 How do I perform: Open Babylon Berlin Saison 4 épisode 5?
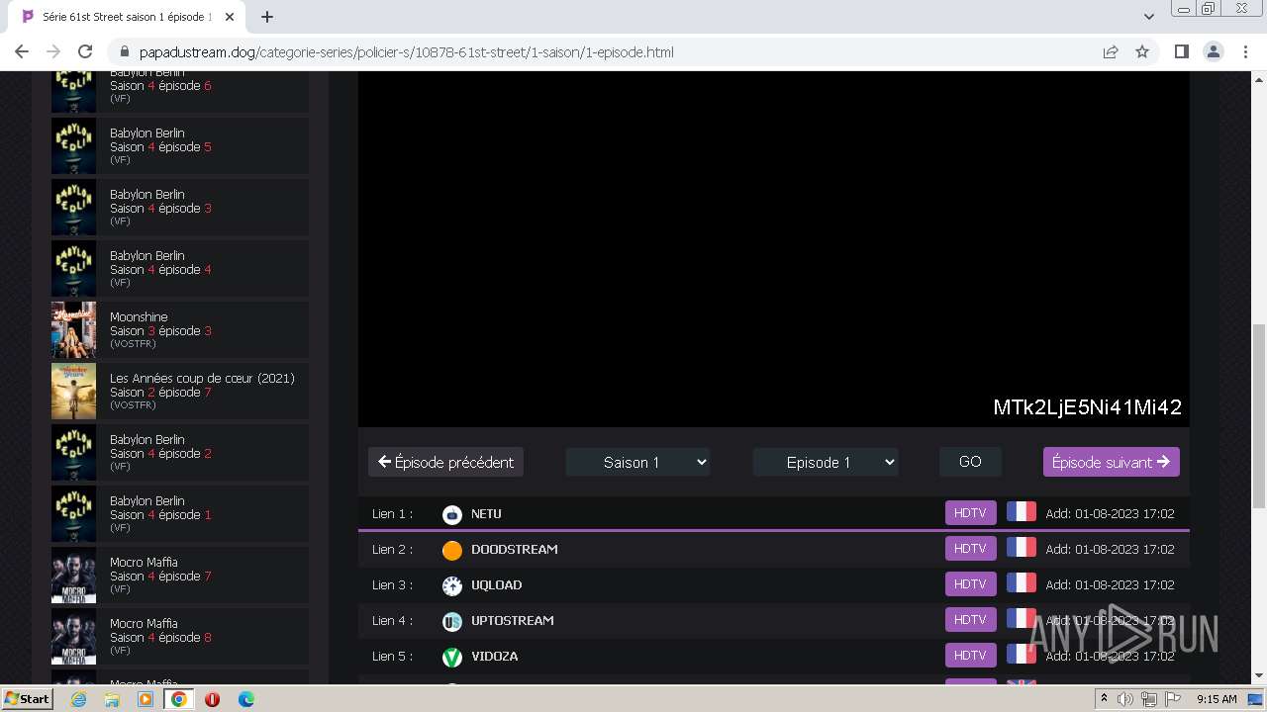point(180,145)
